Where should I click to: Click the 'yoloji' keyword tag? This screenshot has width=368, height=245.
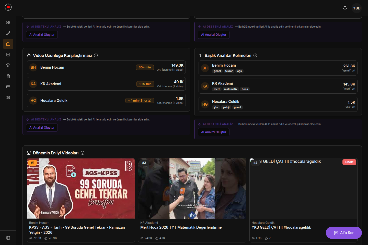coord(226,107)
